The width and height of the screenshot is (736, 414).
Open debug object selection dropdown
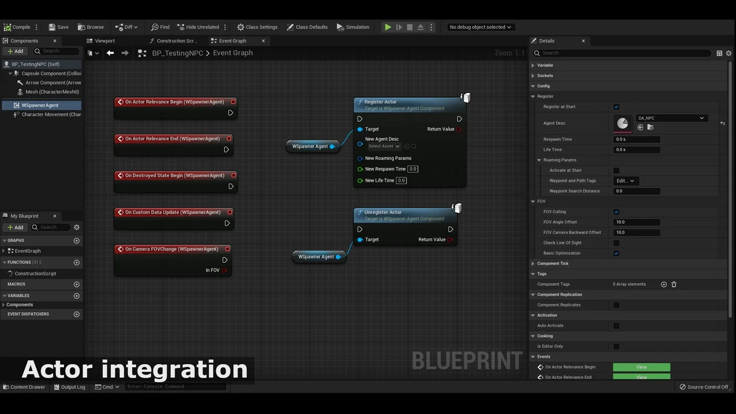click(x=480, y=27)
